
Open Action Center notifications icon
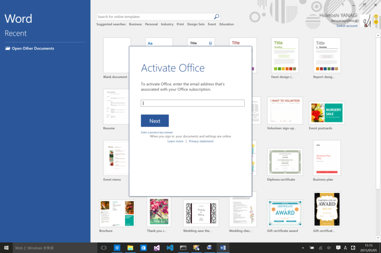click(338, 248)
